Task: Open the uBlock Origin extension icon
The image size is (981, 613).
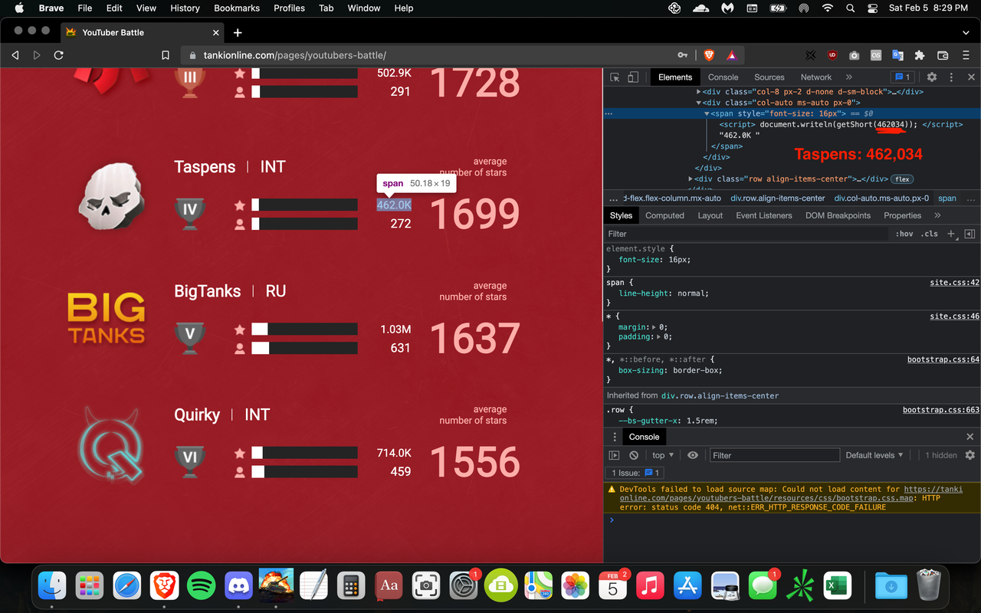Action: point(832,55)
